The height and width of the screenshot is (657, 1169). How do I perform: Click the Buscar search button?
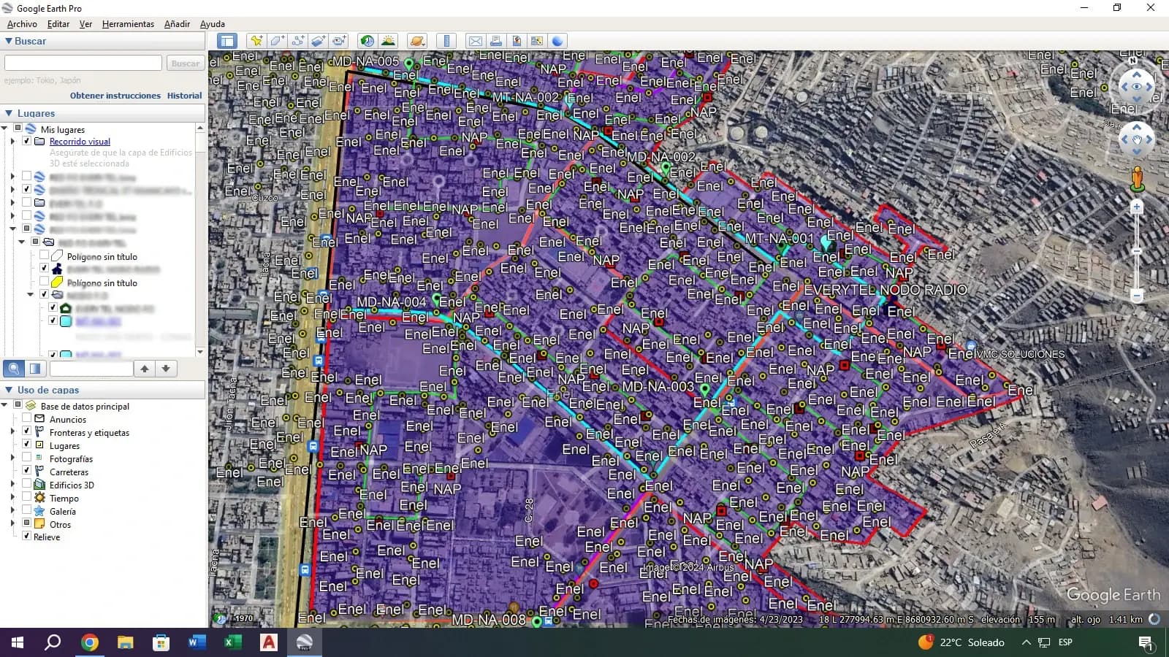pos(185,64)
